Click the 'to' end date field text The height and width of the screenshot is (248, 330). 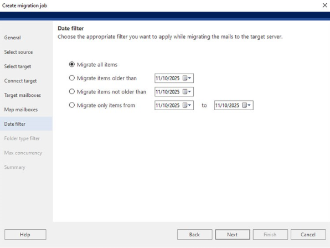(x=227, y=105)
